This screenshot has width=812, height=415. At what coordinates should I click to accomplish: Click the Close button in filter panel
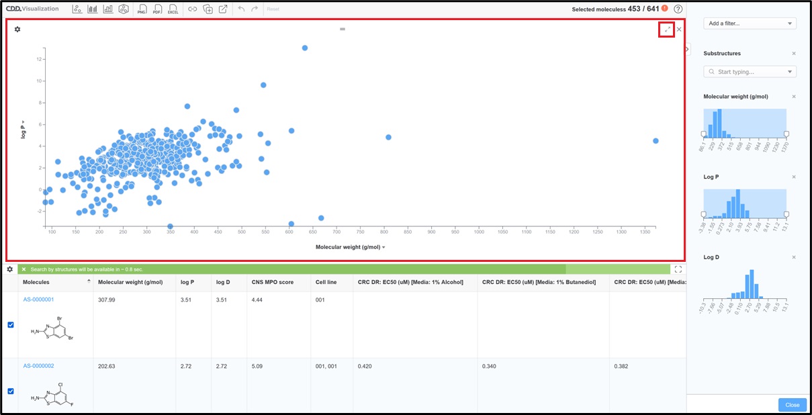tap(792, 405)
